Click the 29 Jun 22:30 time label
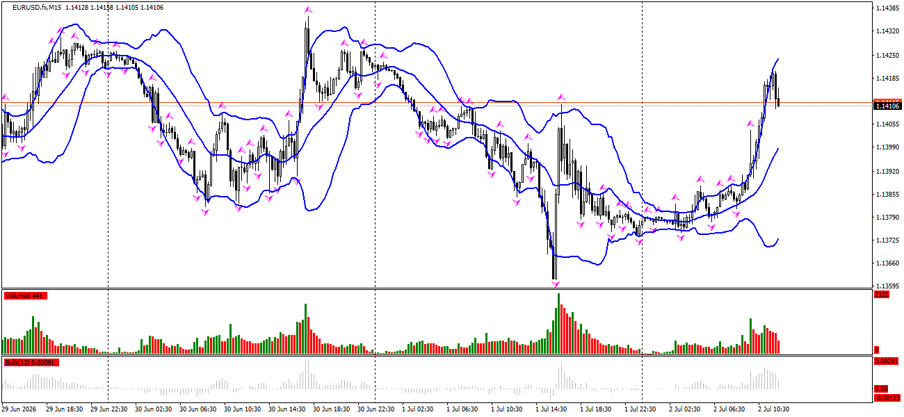Image resolution: width=904 pixels, height=417 pixels. (x=109, y=409)
